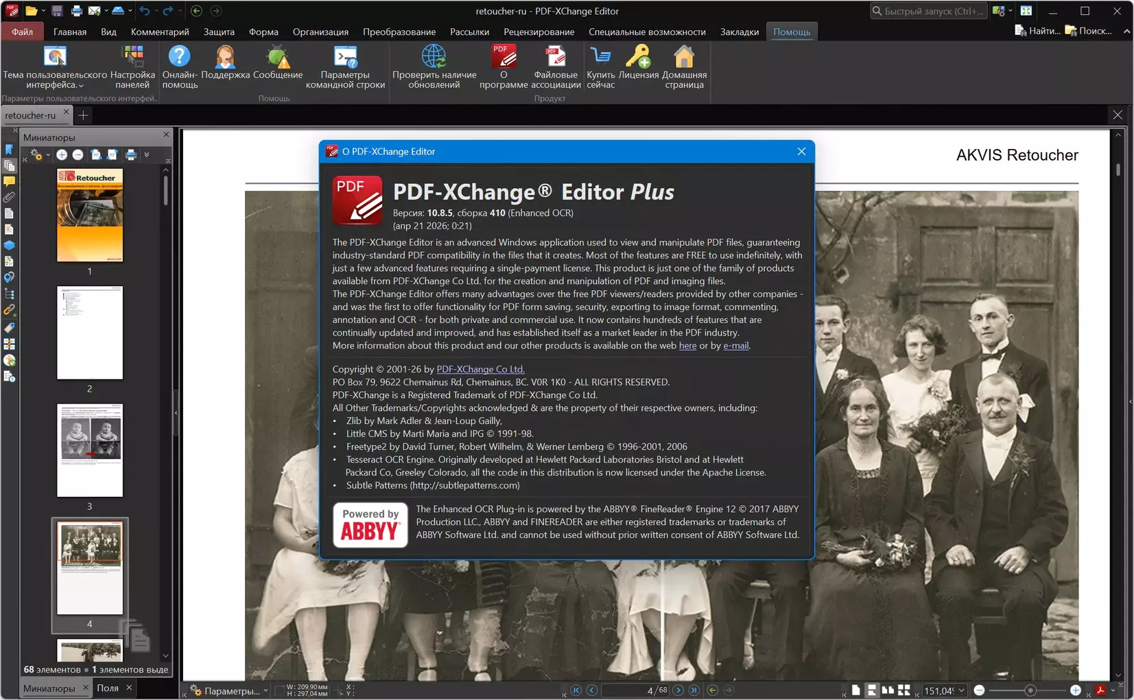The width and height of the screenshot is (1134, 700).
Task: Switch to the Рецензирование ribbon tab
Action: tap(539, 32)
